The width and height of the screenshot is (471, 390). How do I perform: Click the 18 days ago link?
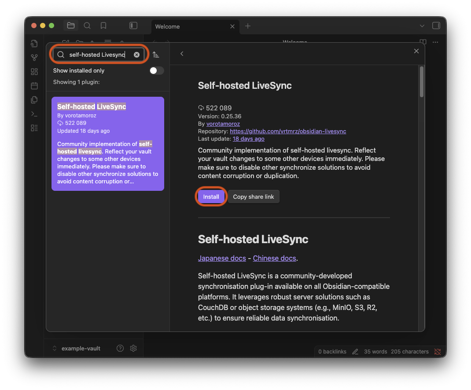click(x=248, y=139)
